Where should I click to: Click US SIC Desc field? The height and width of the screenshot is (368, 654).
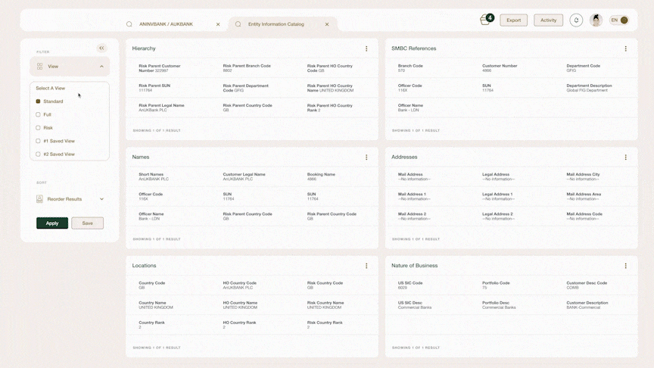click(x=415, y=305)
